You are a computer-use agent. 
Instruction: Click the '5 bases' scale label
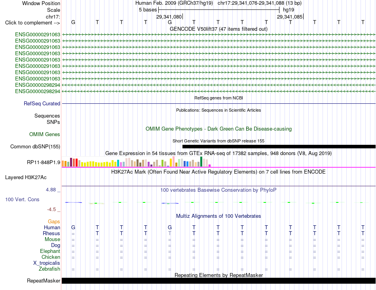click(148, 10)
